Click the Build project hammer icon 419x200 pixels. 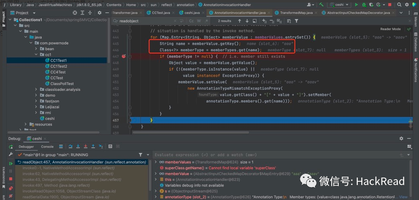pyautogui.click(x=322, y=5)
